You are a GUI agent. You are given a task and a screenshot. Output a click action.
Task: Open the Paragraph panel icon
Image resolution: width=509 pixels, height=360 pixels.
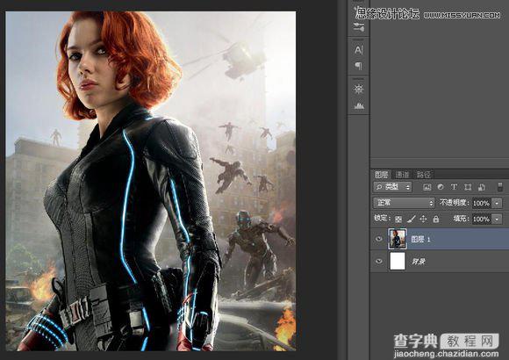[358, 66]
